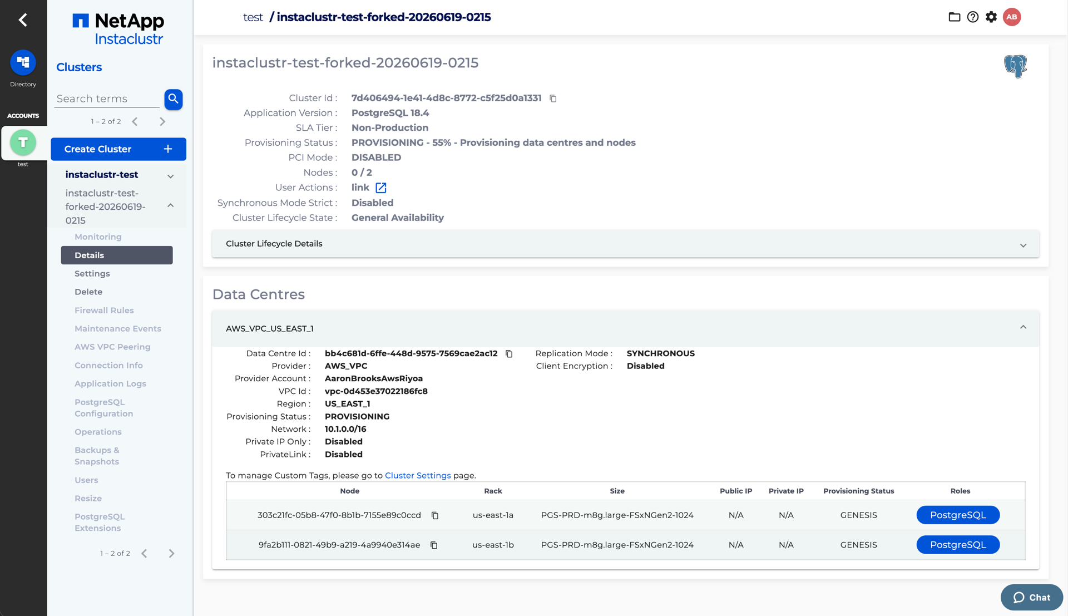This screenshot has height=616, width=1068.
Task: Open the Users page
Action: [86, 480]
